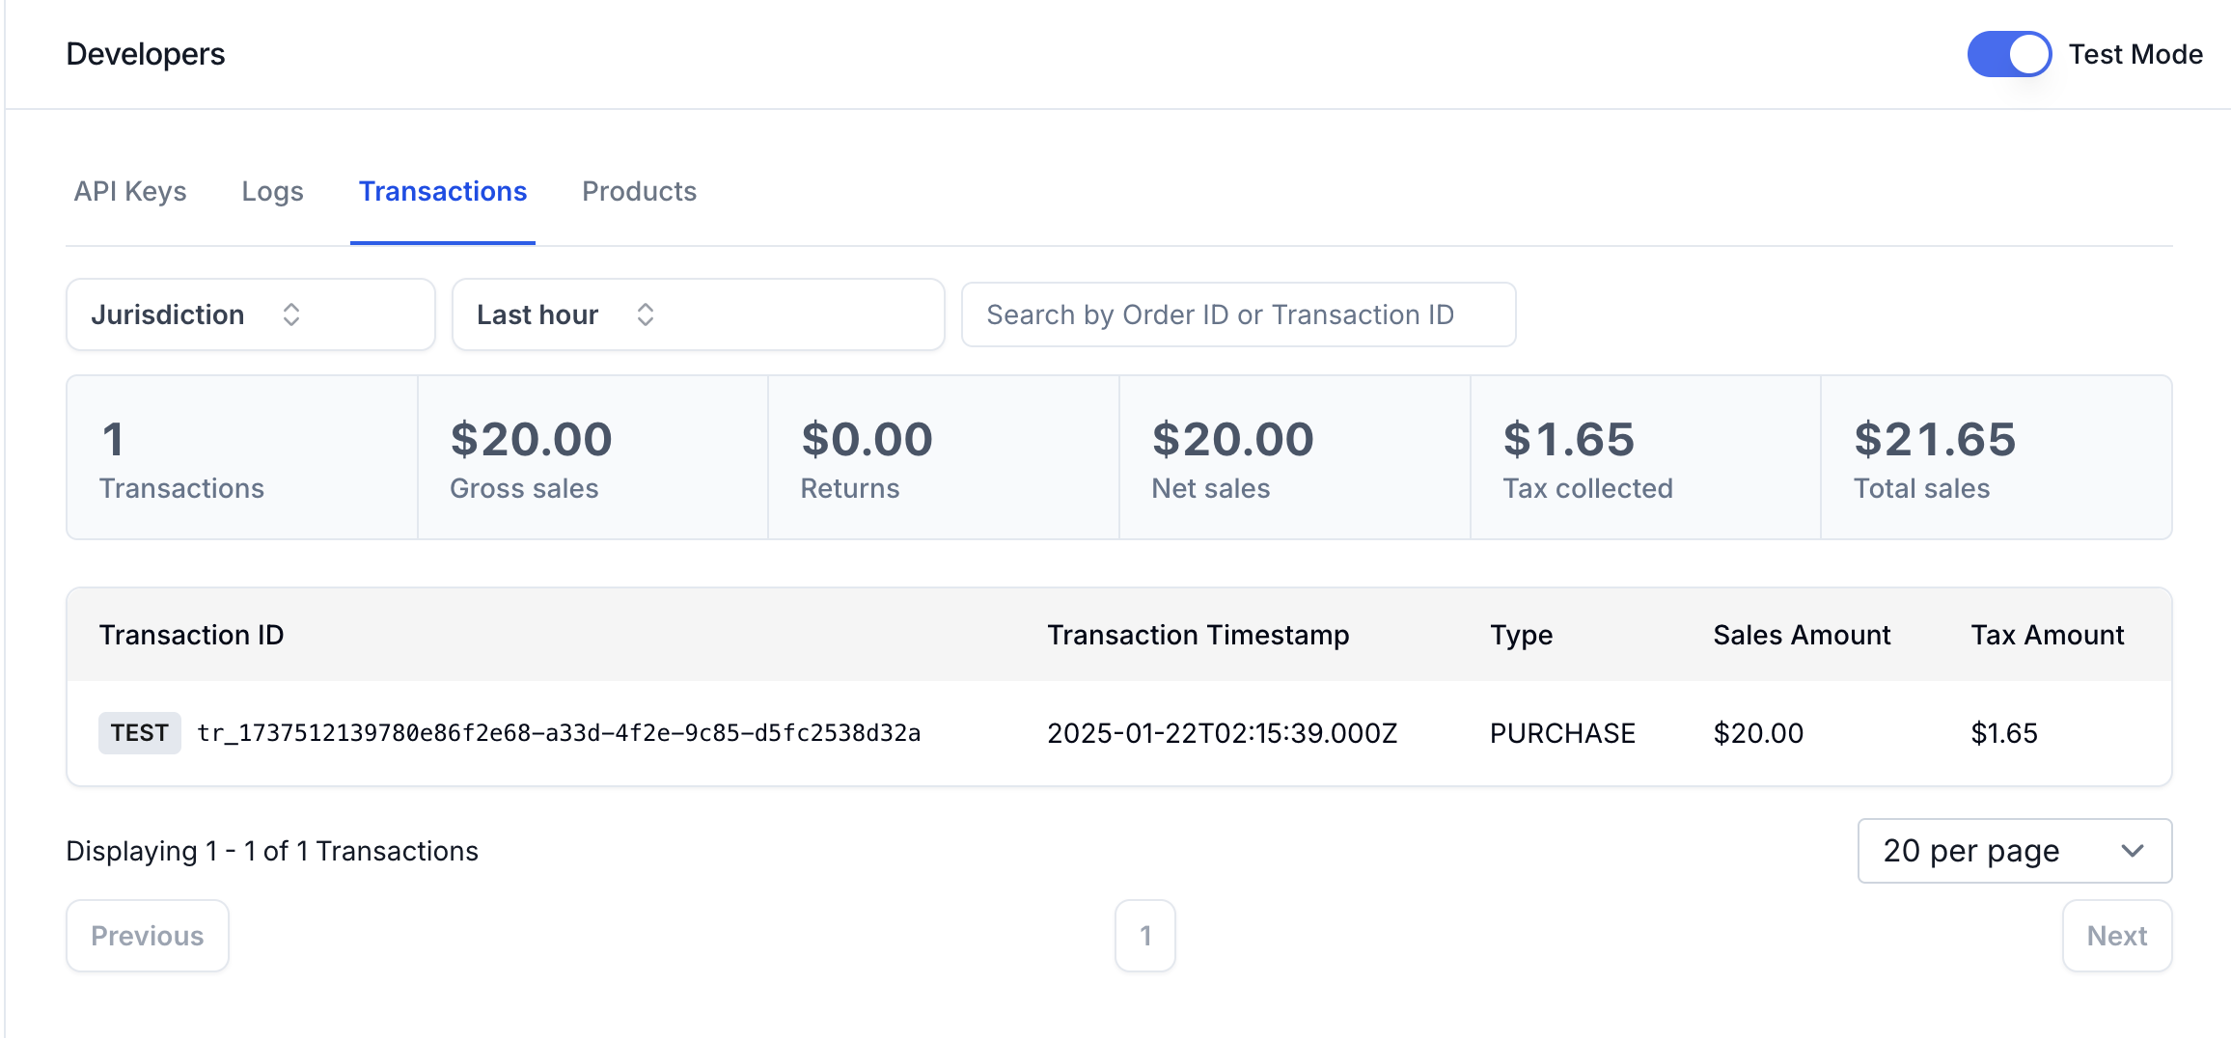Click the $20.00 Sales Amount cell in the table
This screenshot has width=2231, height=1038.
click(x=1758, y=733)
